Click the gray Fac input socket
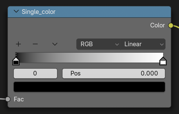 8,99
